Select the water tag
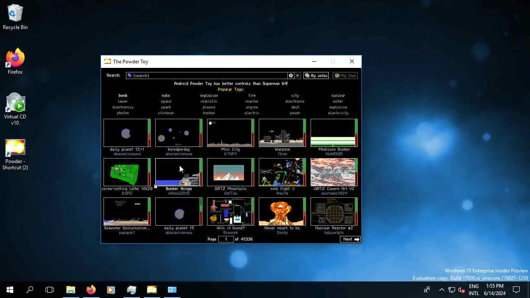 [x=338, y=101]
